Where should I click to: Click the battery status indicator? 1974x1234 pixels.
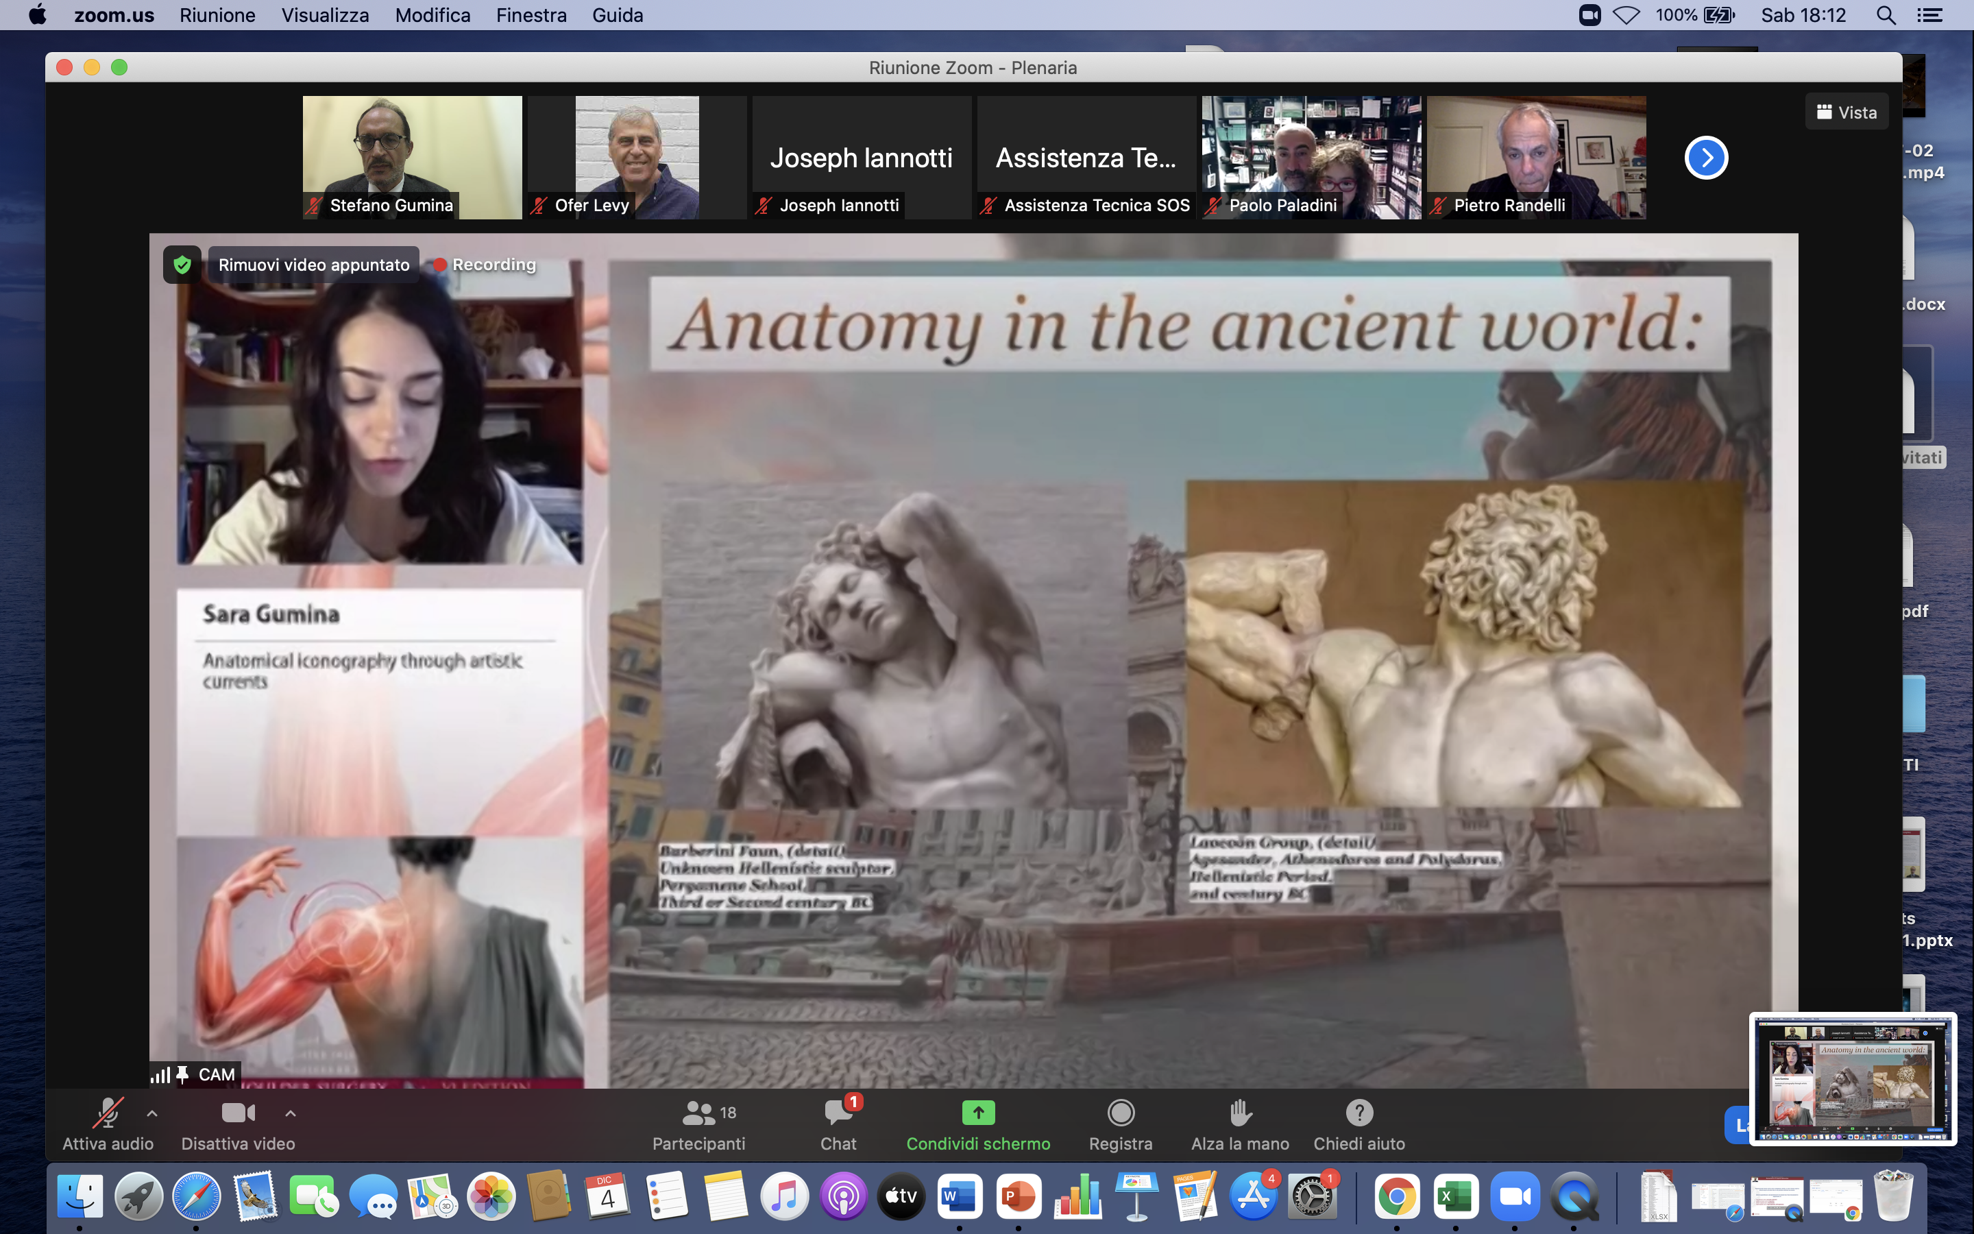(x=1695, y=14)
